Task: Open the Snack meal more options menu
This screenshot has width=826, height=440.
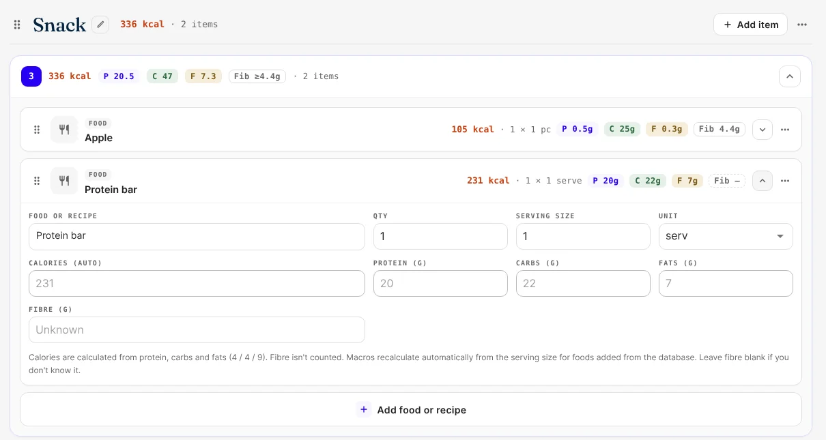Action: (802, 25)
